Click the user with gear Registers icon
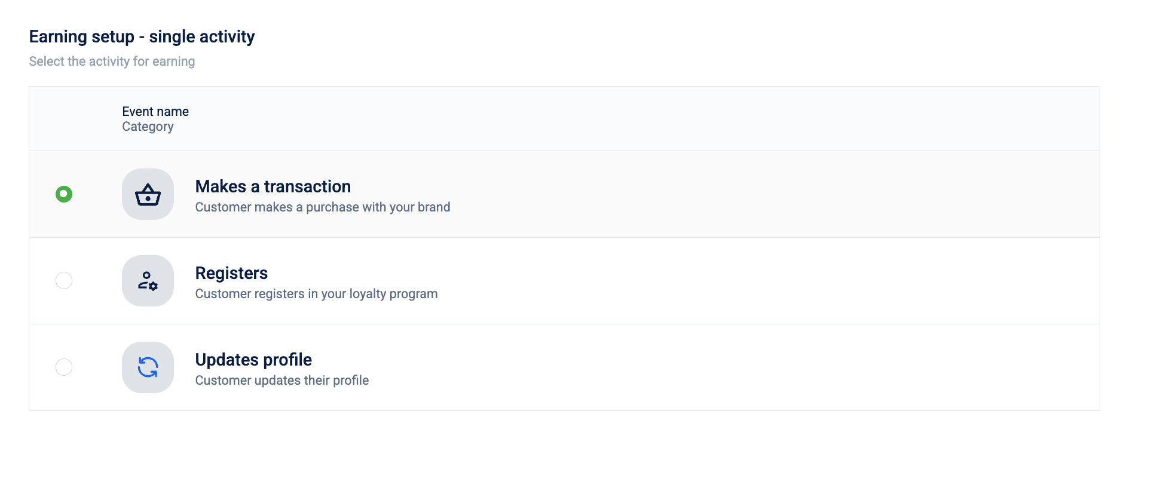This screenshot has width=1157, height=497. click(x=148, y=281)
